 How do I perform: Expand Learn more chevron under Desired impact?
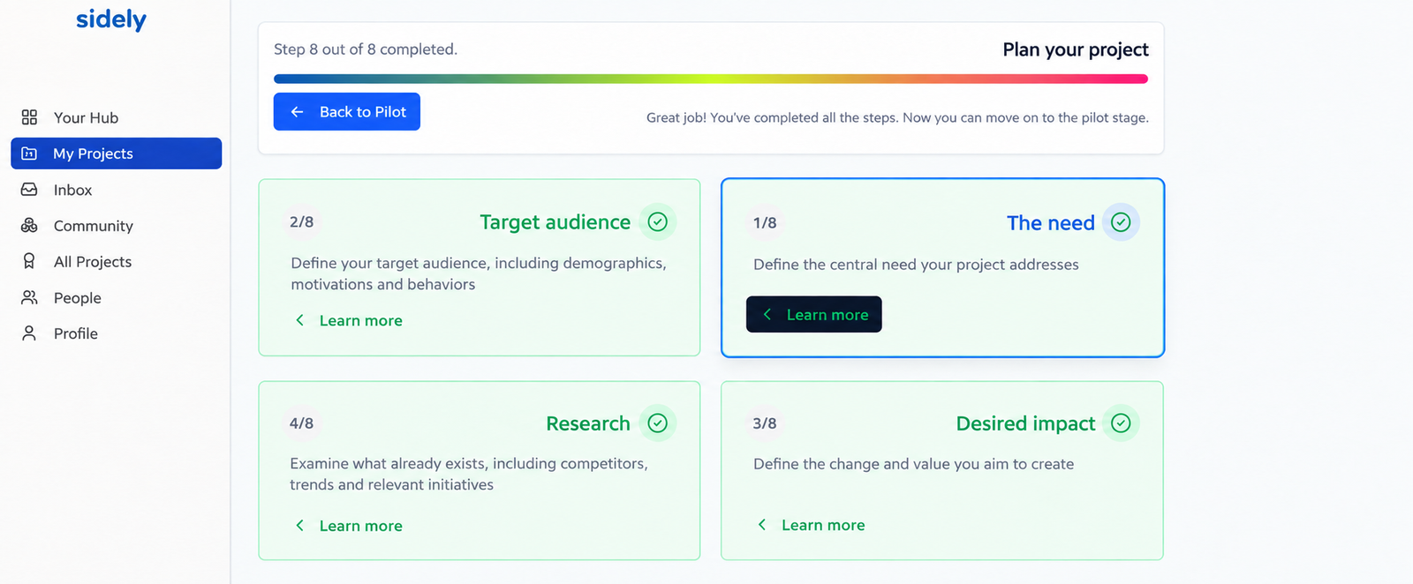[x=762, y=525]
